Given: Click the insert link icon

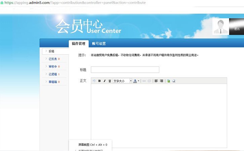Looking at the screenshot, I should point(144,81).
